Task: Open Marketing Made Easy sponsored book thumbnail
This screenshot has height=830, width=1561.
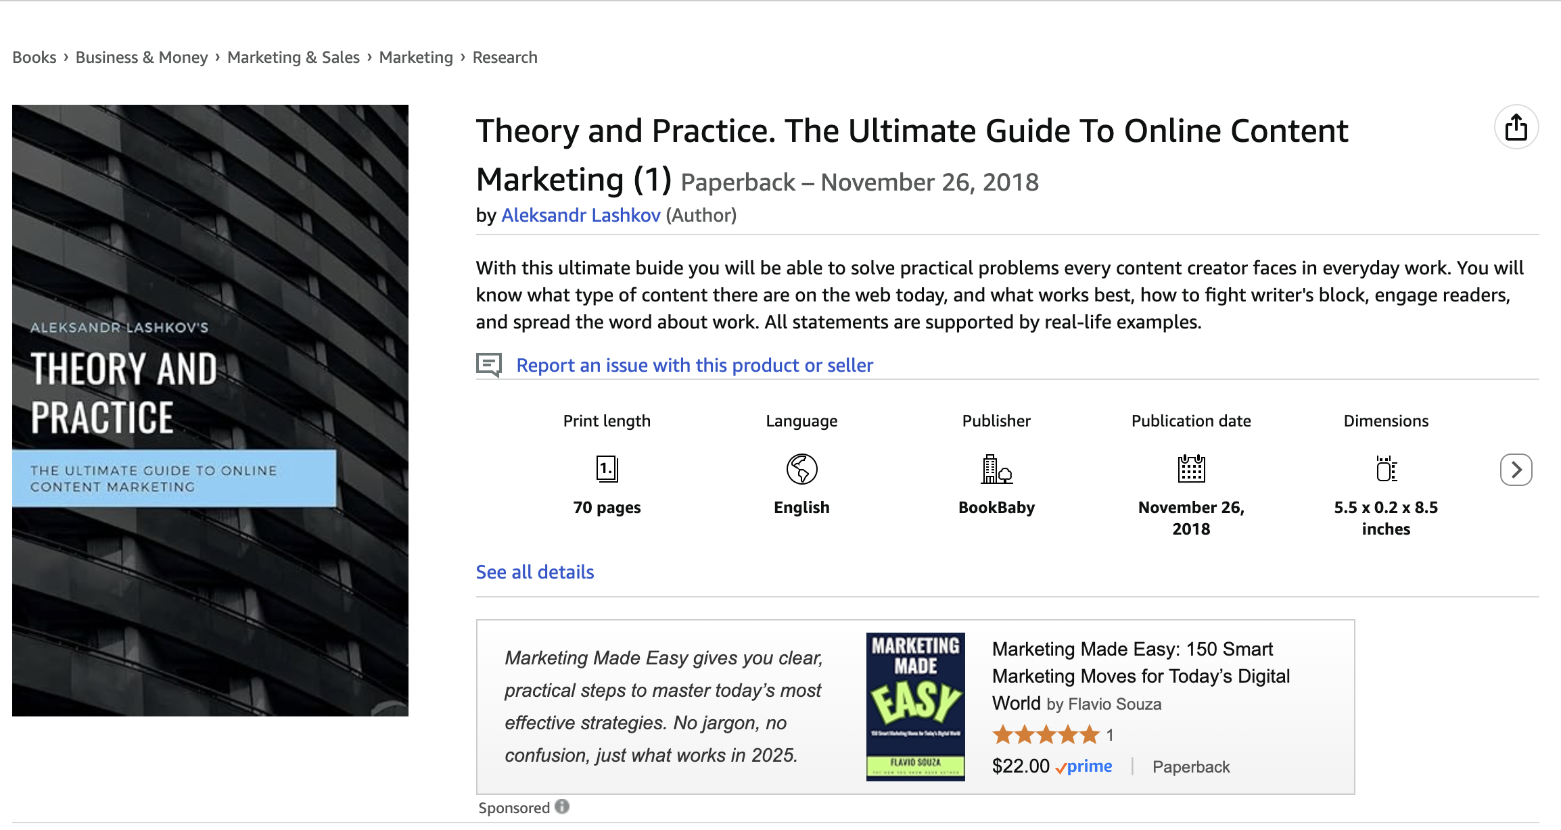Action: [915, 706]
